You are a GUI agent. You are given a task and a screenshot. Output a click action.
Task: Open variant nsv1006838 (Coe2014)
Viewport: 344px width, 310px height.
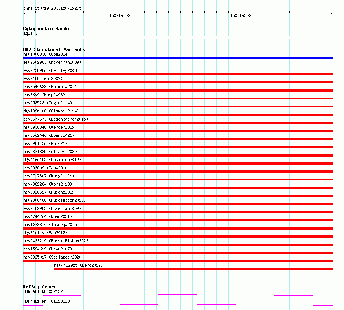(46, 54)
